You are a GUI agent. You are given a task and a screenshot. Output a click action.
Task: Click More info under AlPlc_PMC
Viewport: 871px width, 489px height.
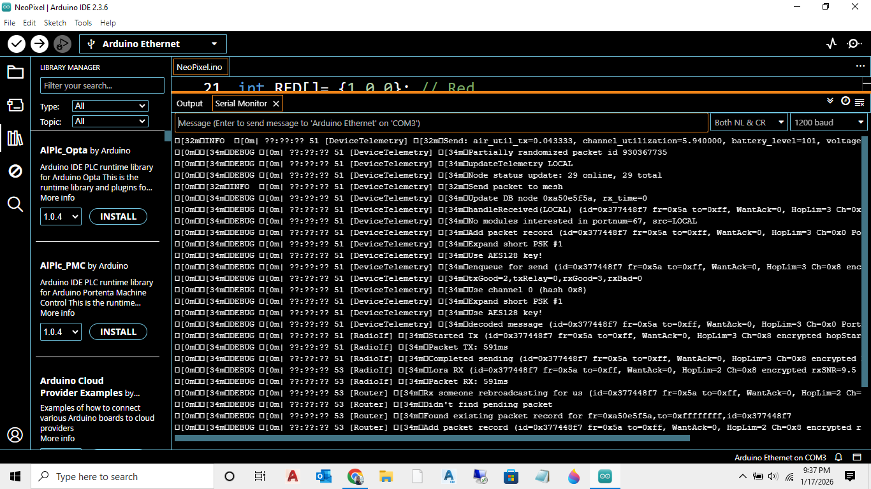[57, 313]
